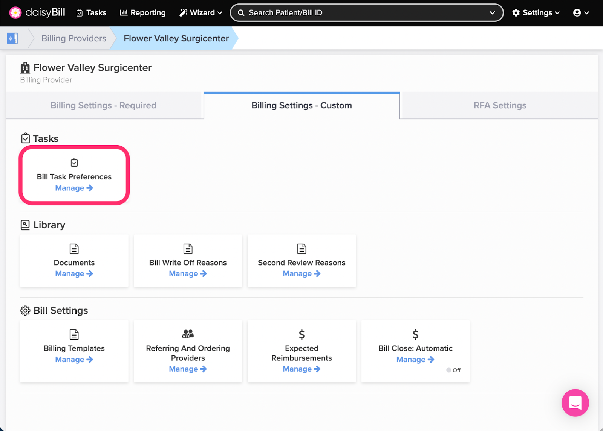This screenshot has height=431, width=603.
Task: Switch to Billing Settings - Required tab
Action: [103, 105]
